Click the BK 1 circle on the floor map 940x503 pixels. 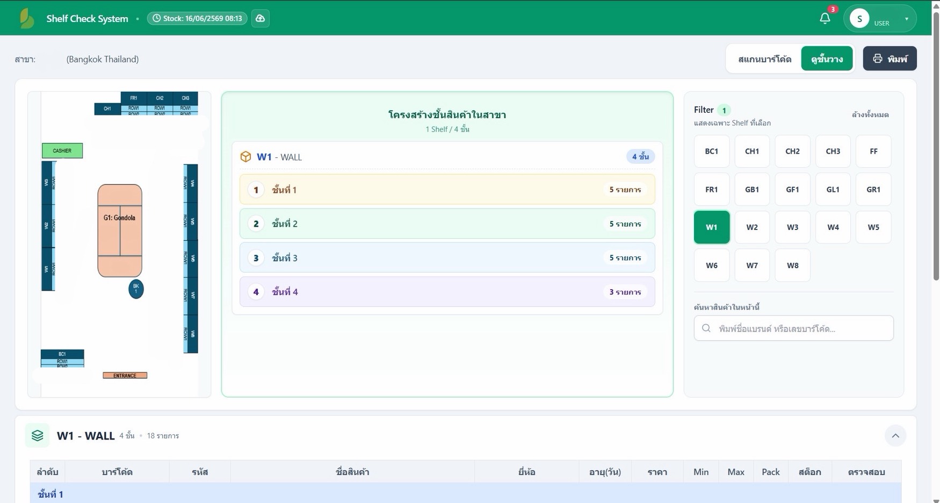[136, 289]
